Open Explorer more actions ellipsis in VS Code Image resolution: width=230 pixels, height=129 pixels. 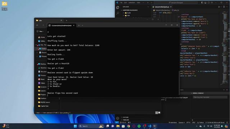click(148, 7)
